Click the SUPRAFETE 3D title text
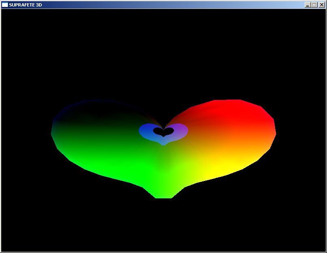Viewport: 327px width, 253px height. (26, 5)
